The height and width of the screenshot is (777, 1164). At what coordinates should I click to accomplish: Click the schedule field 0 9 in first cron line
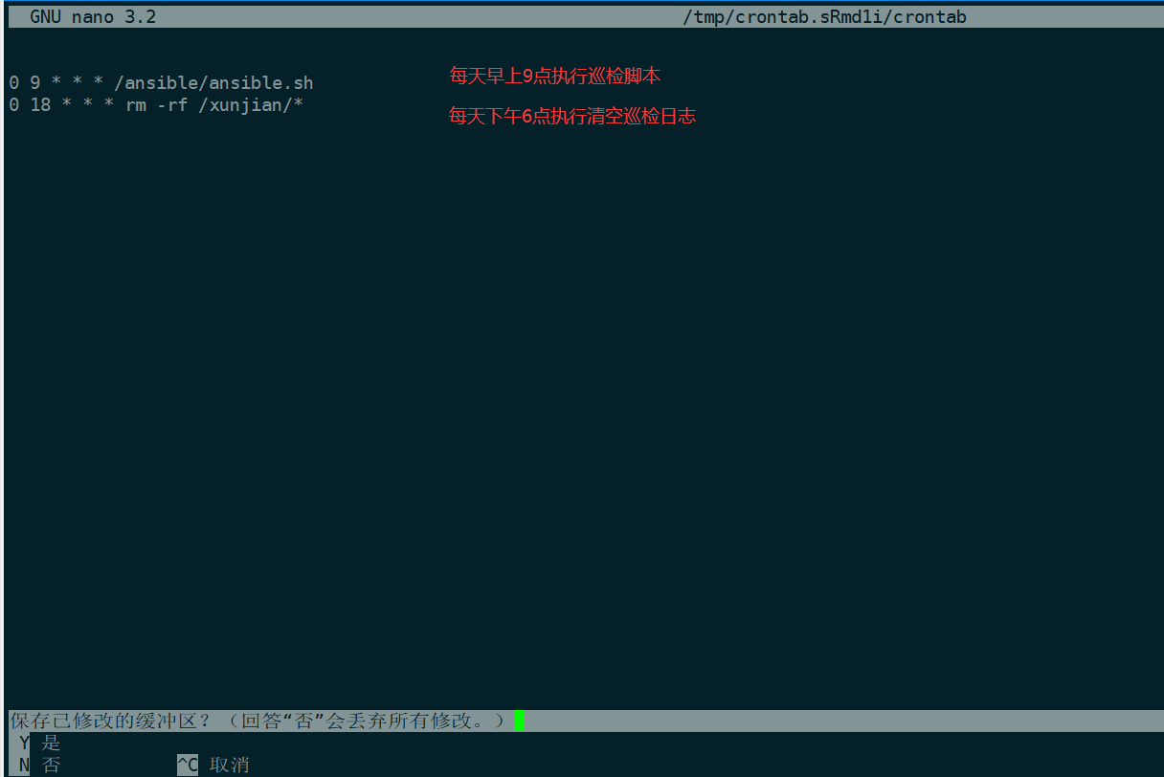(24, 81)
